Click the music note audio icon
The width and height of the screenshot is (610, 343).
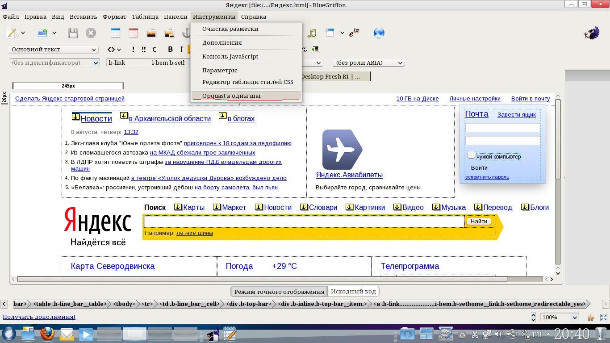[x=312, y=33]
